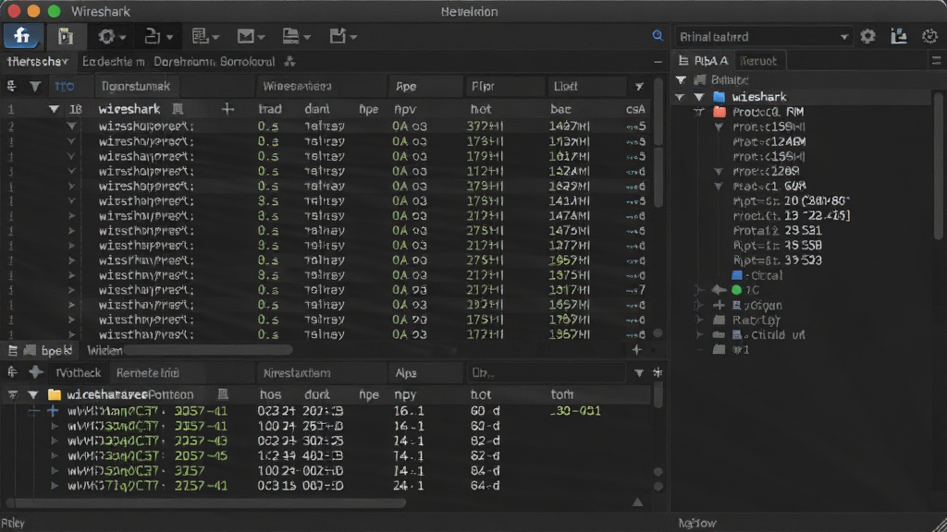
Task: Click the blue plus icon on '2057-41' row
Action: click(53, 411)
